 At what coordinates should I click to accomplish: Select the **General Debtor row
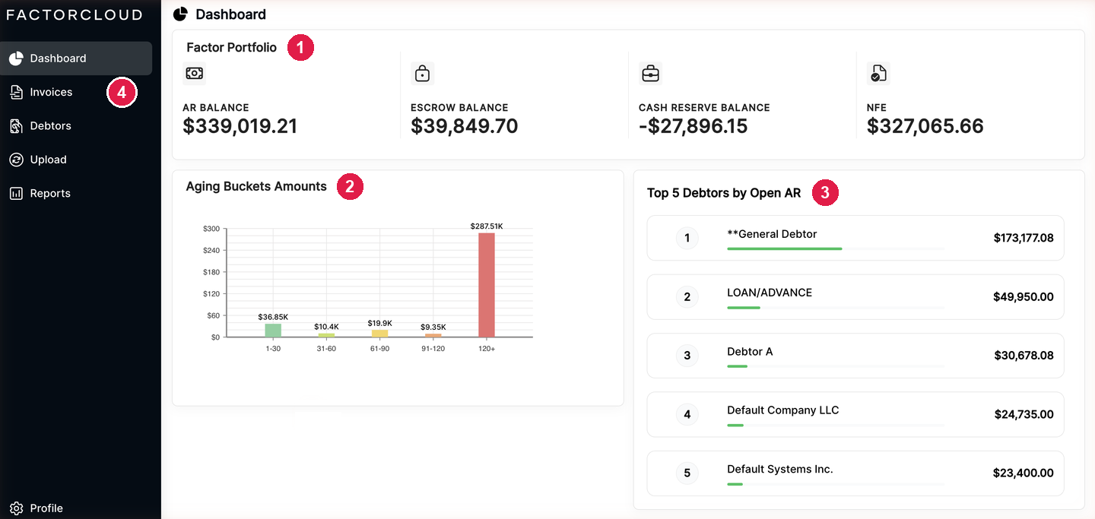(855, 238)
